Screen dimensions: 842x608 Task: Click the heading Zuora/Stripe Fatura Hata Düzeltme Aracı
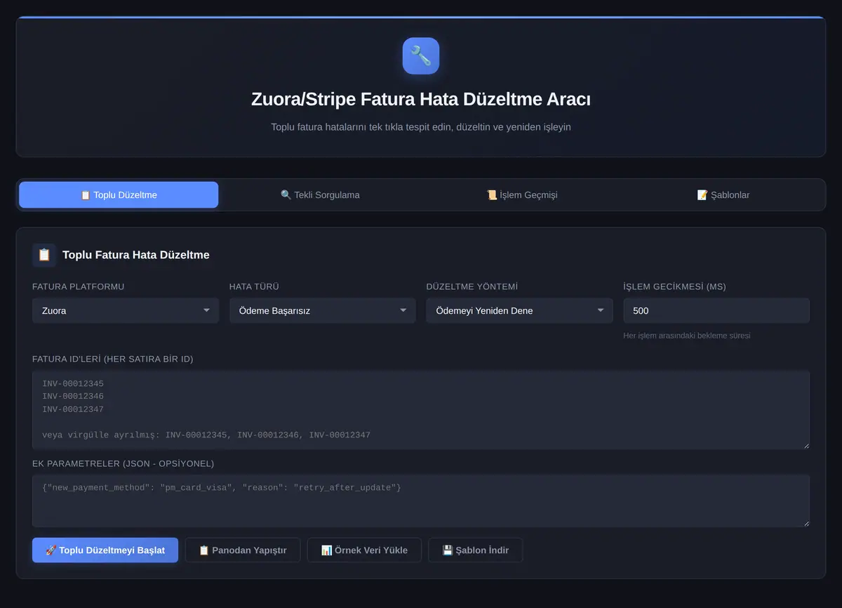421,99
